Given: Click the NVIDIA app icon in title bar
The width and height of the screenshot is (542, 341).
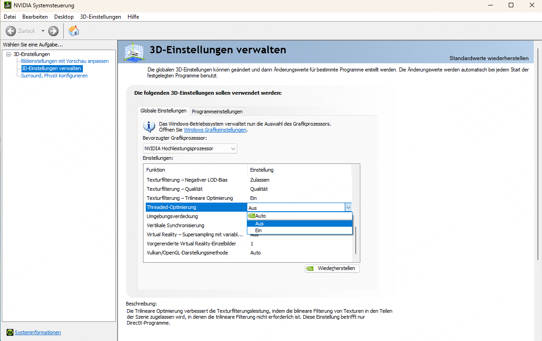Looking at the screenshot, I should [7, 5].
